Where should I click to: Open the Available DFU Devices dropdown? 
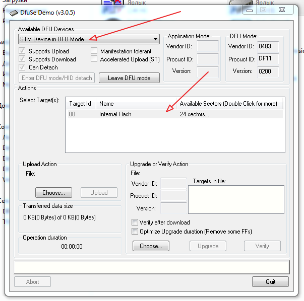pyautogui.click(x=89, y=39)
